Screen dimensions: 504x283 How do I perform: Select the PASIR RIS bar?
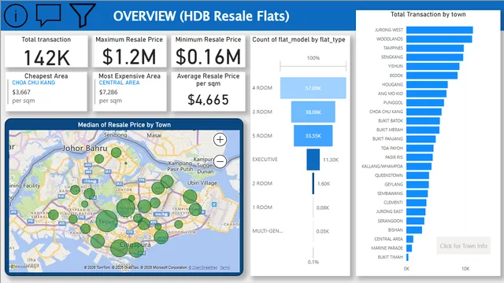click(419, 157)
